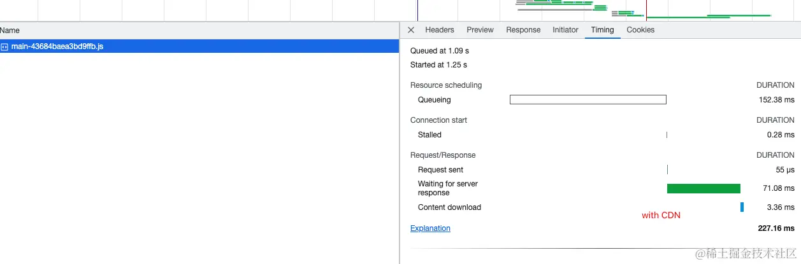Click the Request sent label
The height and width of the screenshot is (264, 801).
440,170
